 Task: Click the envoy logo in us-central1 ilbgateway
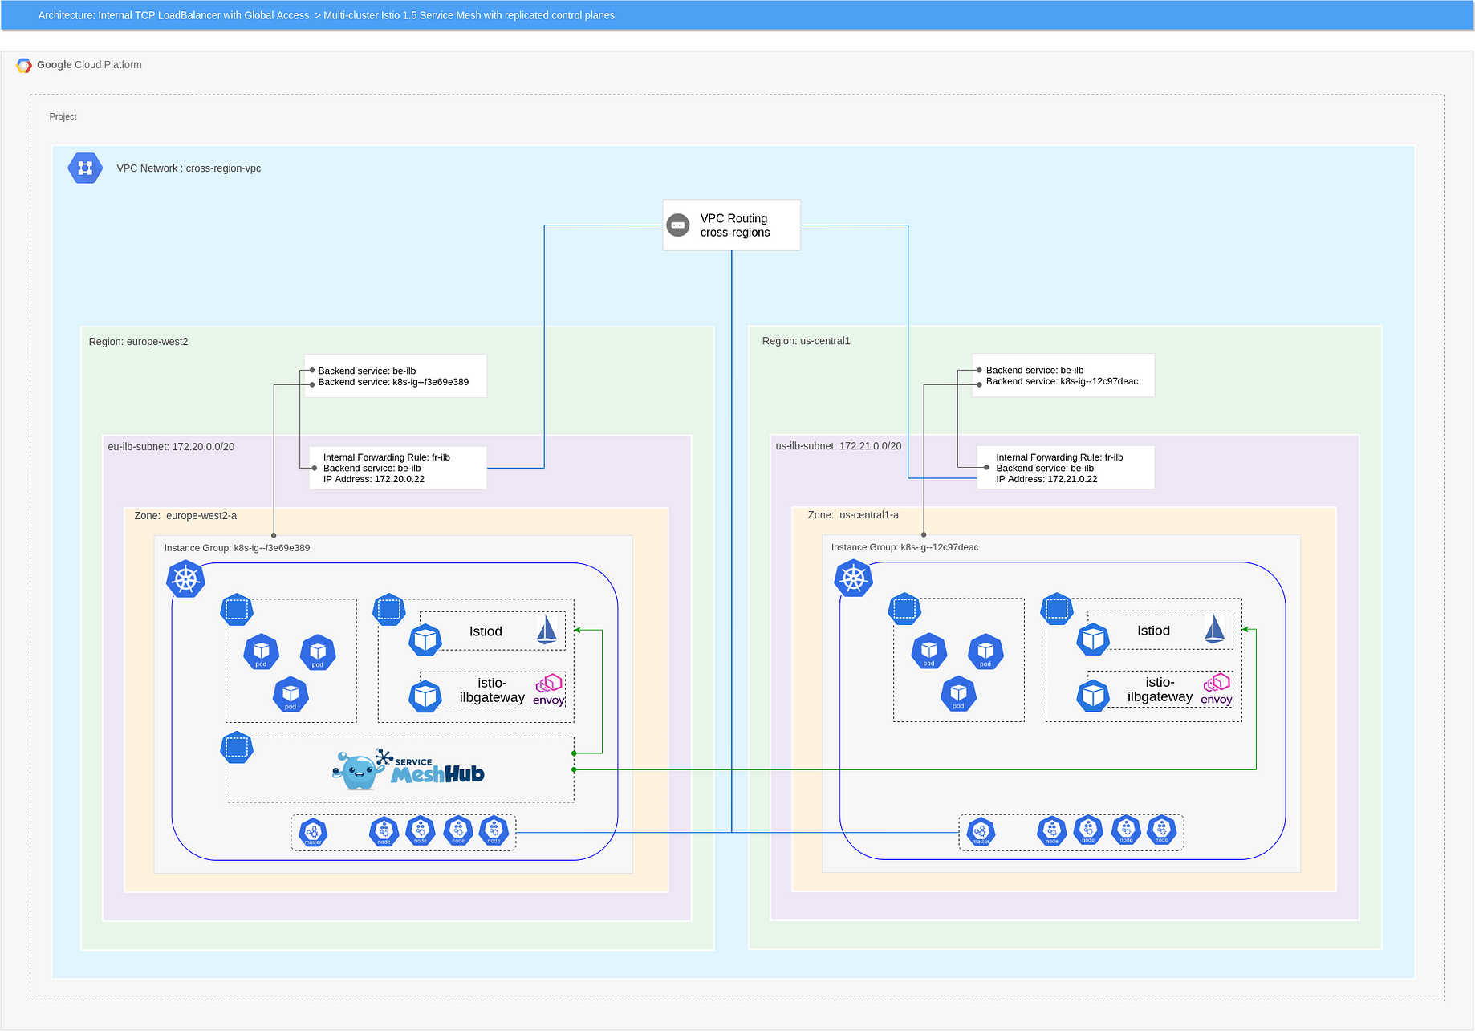(1217, 689)
